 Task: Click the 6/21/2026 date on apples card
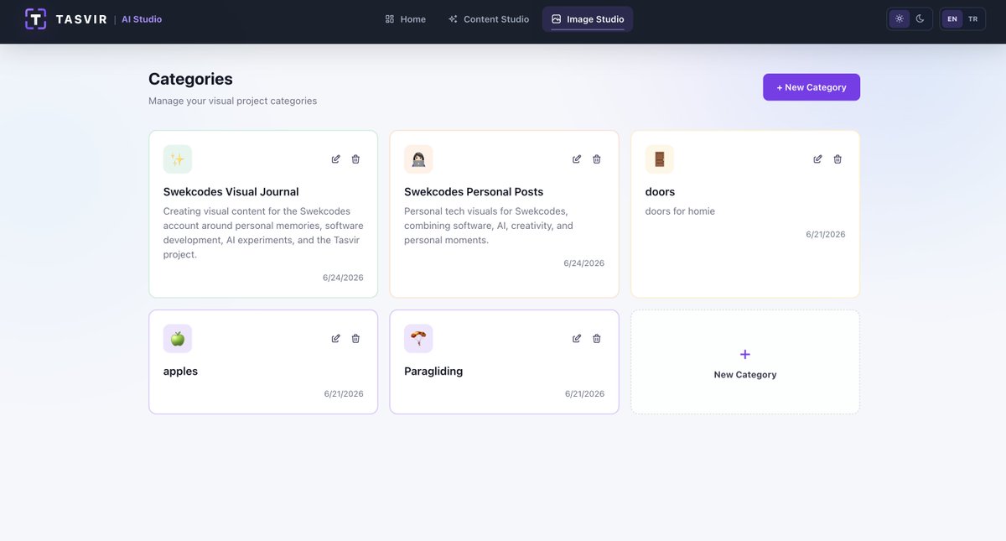[x=344, y=393]
